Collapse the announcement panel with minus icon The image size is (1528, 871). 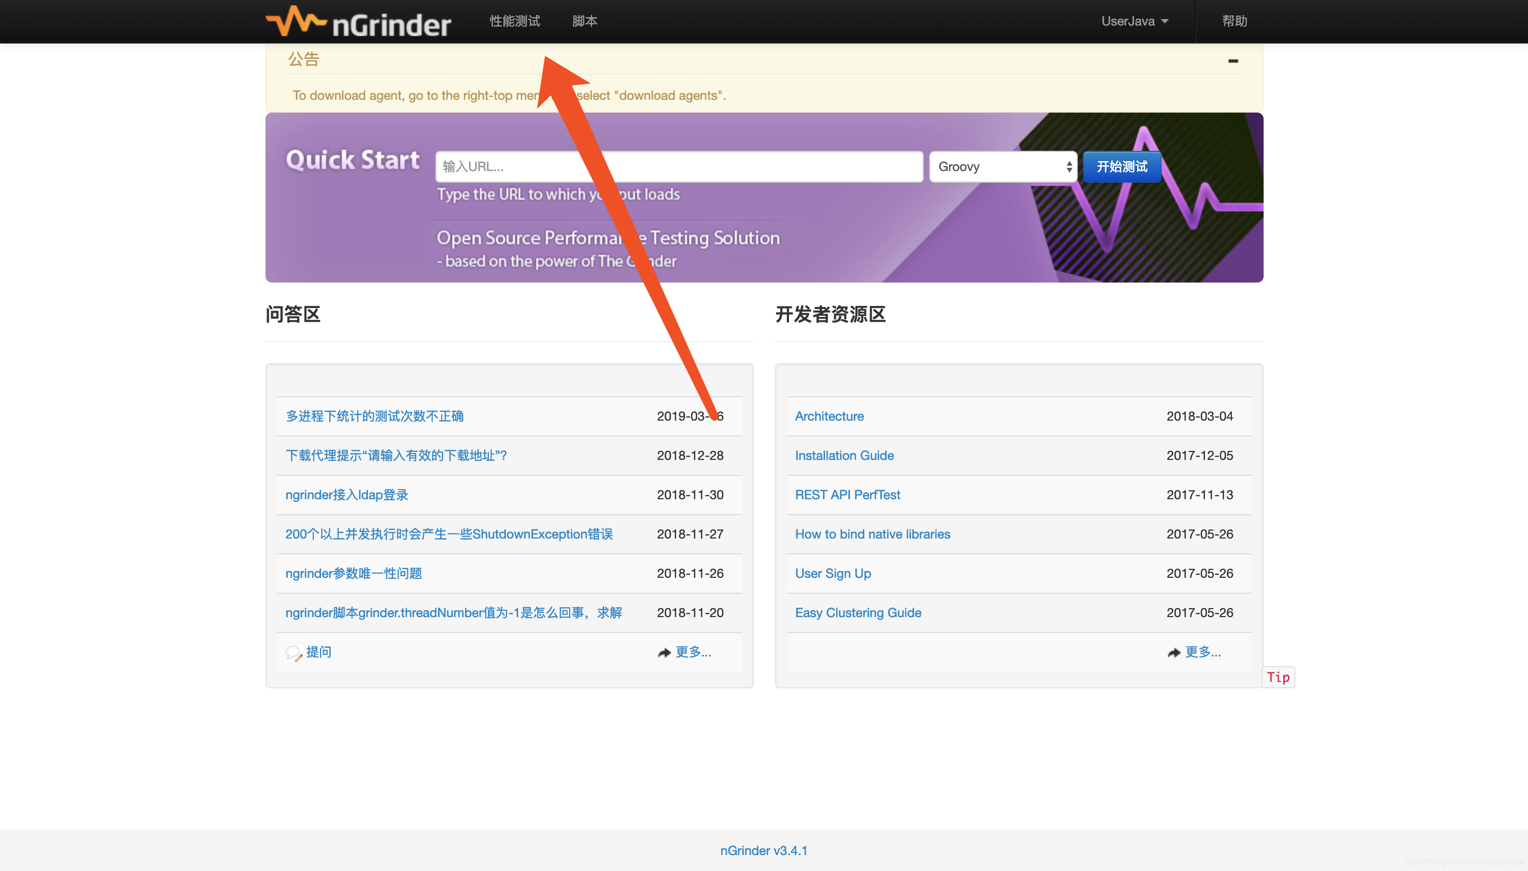pos(1233,61)
